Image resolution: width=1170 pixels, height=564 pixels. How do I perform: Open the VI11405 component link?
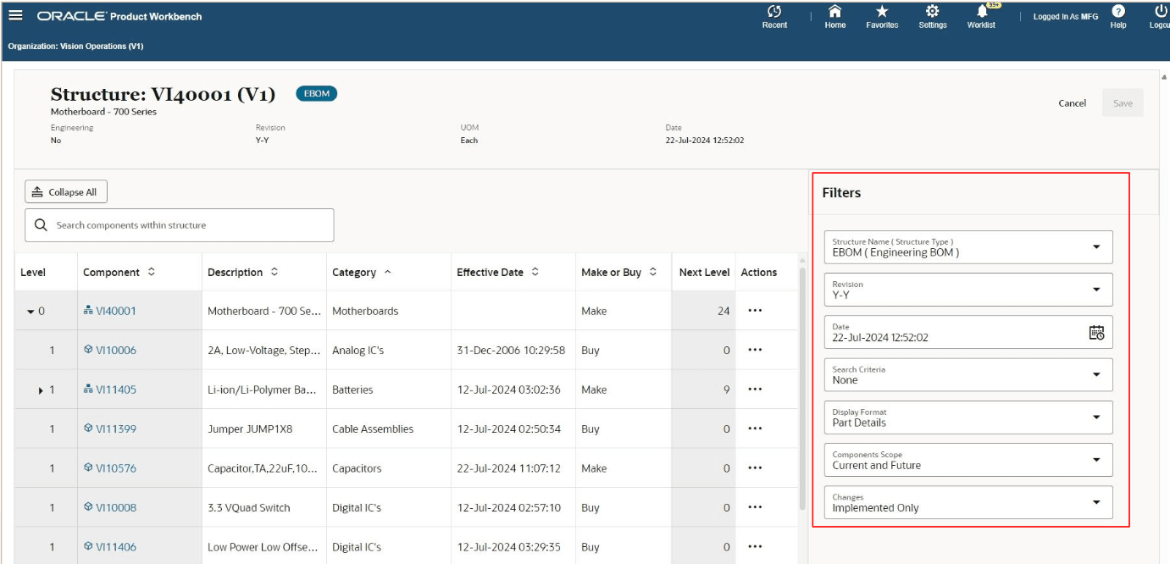pyautogui.click(x=116, y=390)
